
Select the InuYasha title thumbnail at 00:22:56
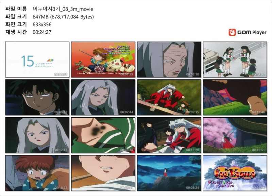[235, 173]
